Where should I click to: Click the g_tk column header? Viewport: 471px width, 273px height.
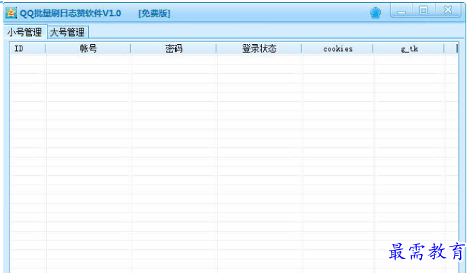(x=409, y=49)
